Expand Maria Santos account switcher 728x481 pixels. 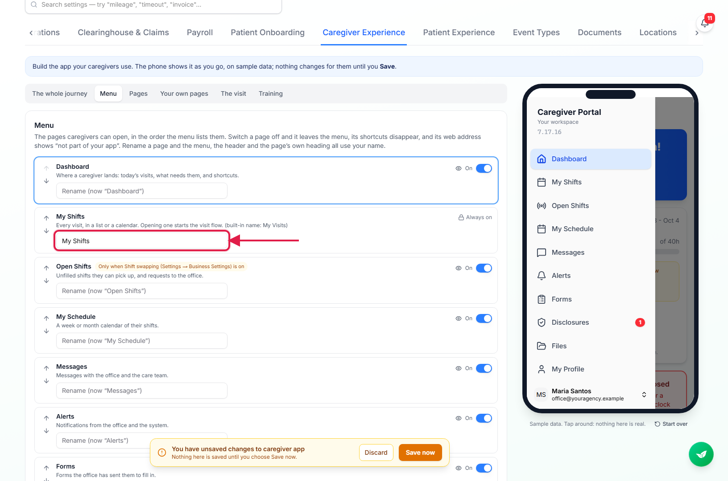point(644,395)
